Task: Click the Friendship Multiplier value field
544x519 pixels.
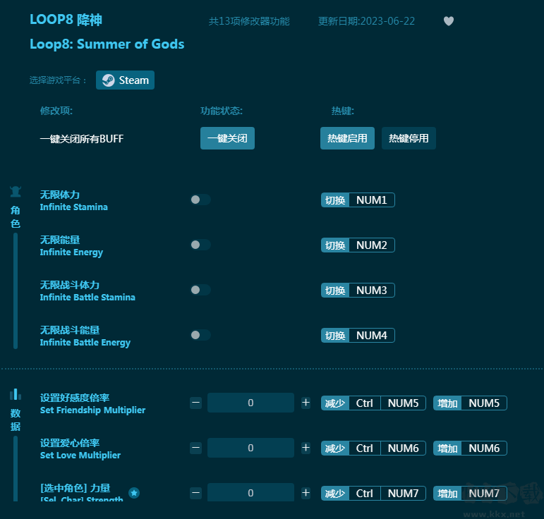Action: (250, 403)
